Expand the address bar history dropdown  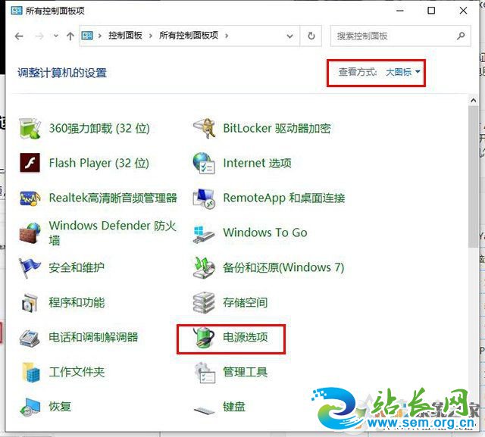pos(289,36)
